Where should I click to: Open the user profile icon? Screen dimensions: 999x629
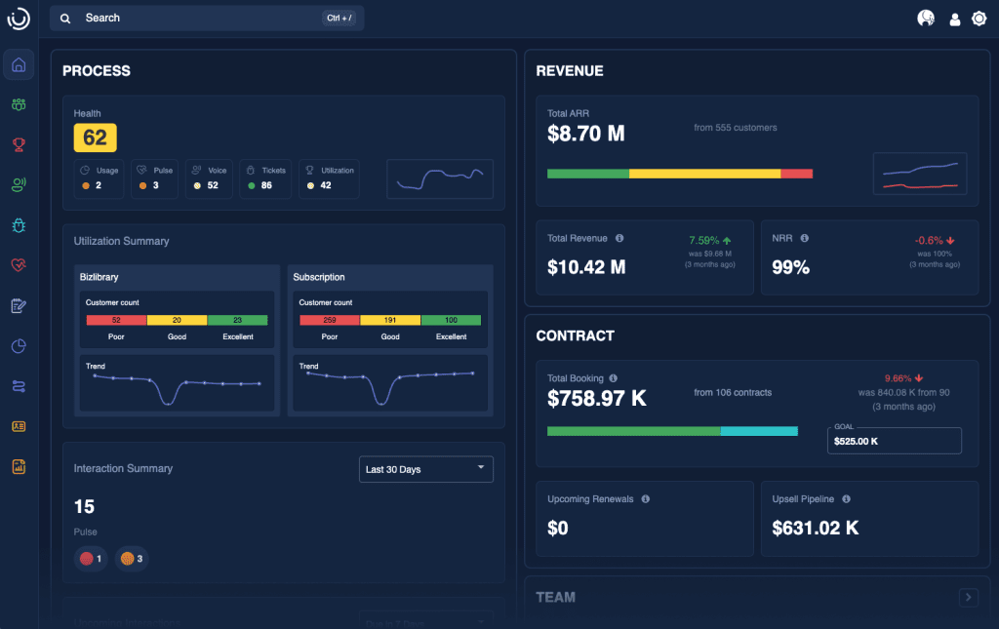point(954,20)
